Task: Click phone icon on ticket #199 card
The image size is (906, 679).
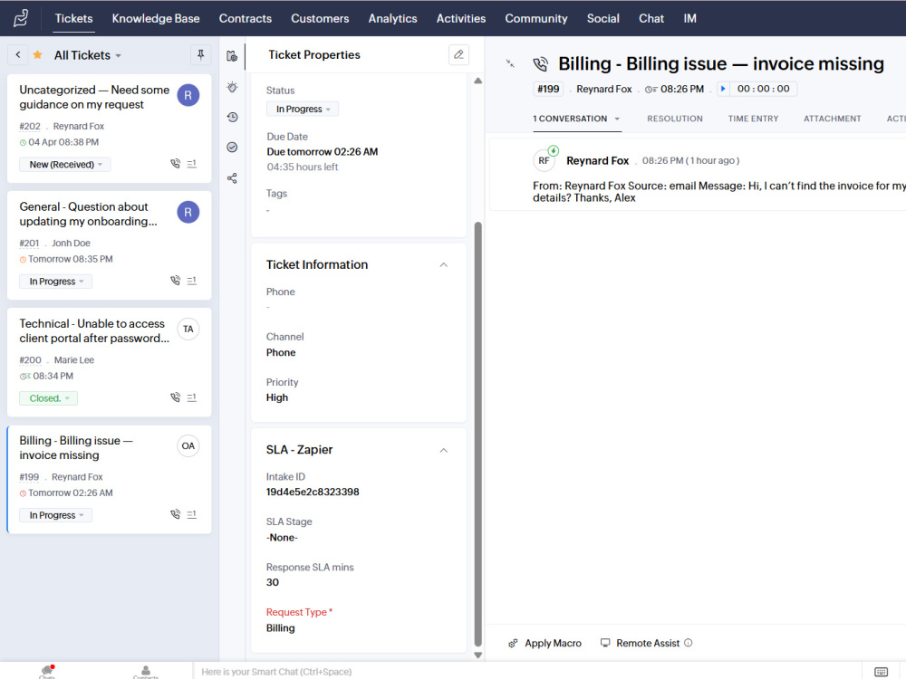Action: 175,514
